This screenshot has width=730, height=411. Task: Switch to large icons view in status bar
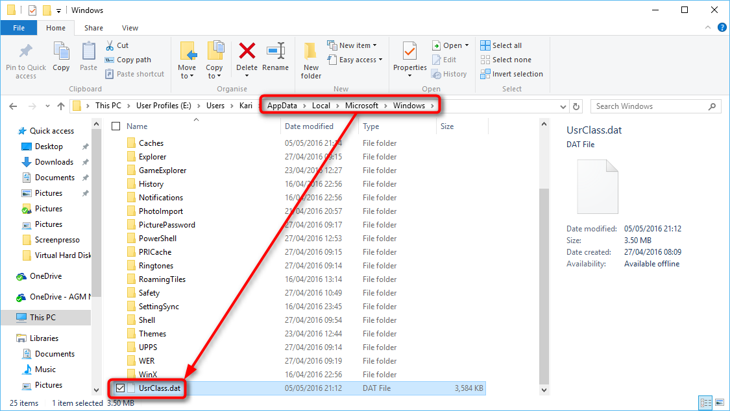[719, 403]
